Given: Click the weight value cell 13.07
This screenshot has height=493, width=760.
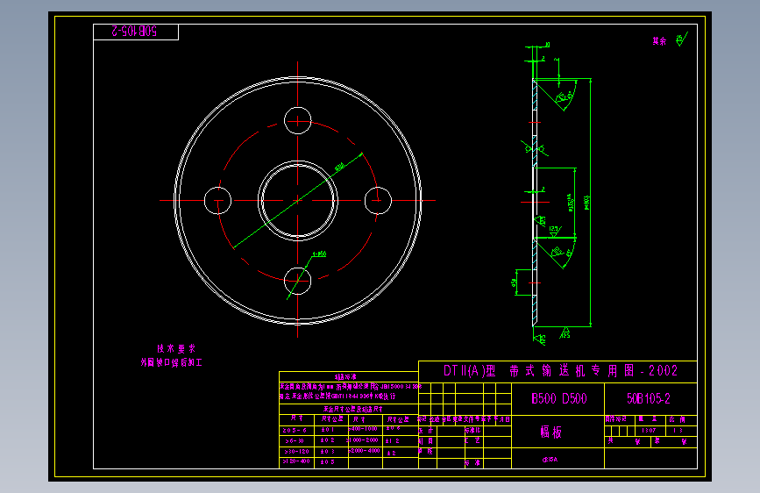Looking at the screenshot, I should 649,431.
